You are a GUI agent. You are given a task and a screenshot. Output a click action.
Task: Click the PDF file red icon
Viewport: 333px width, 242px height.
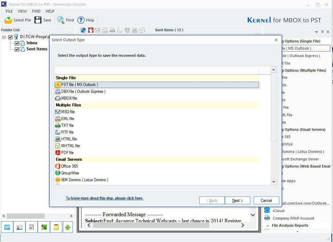click(58, 153)
